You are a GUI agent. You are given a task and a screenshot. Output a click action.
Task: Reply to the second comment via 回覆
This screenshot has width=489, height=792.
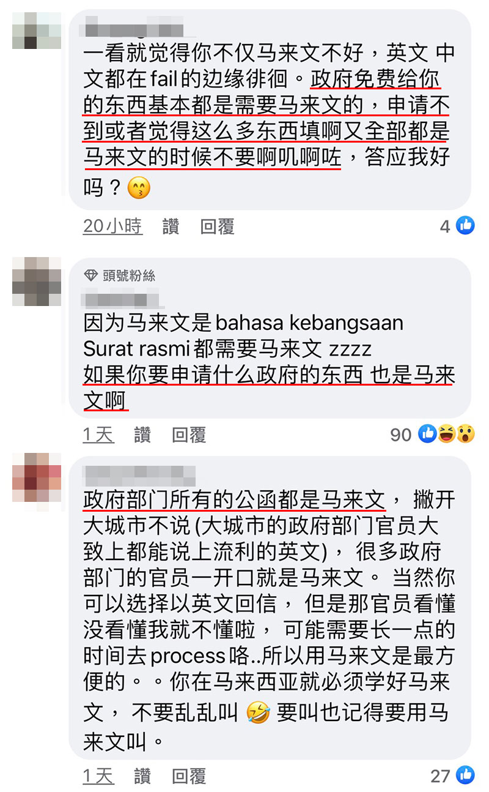point(188,435)
